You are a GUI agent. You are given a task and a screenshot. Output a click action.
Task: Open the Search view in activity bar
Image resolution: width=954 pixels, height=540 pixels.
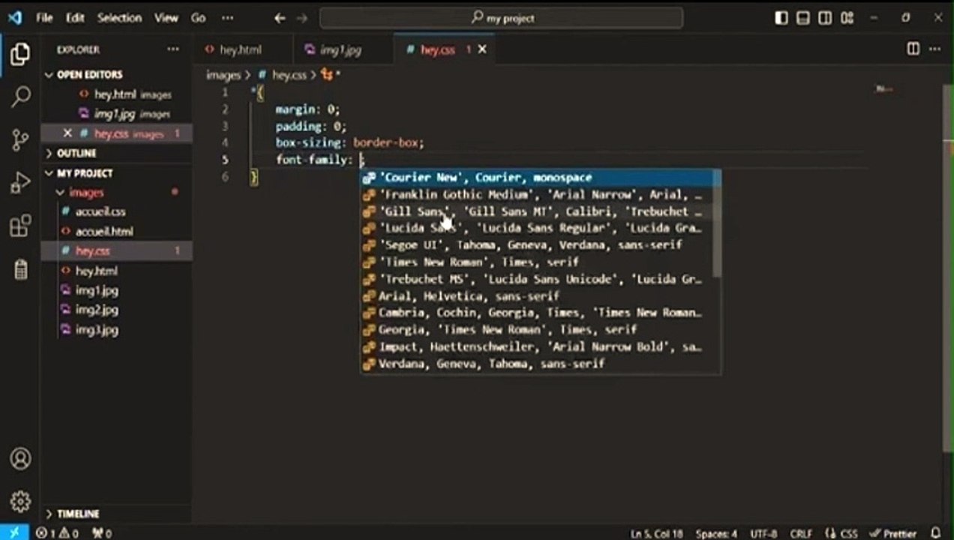pyautogui.click(x=20, y=96)
